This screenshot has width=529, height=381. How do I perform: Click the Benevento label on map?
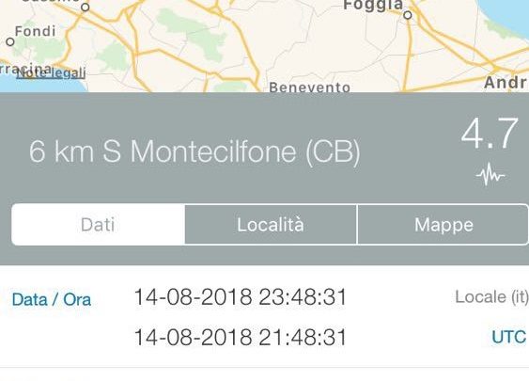(310, 87)
